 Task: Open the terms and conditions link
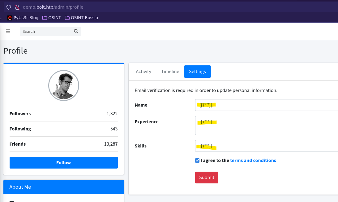[253, 160]
